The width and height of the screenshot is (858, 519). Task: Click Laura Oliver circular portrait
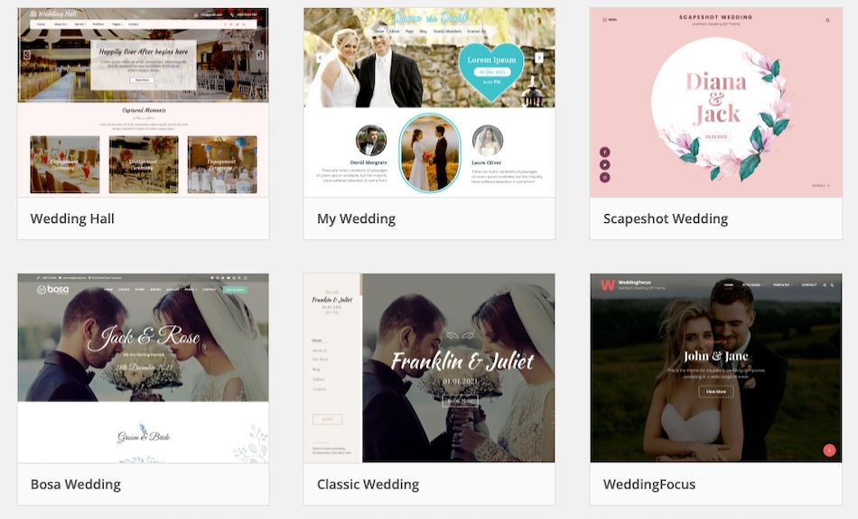tap(488, 141)
